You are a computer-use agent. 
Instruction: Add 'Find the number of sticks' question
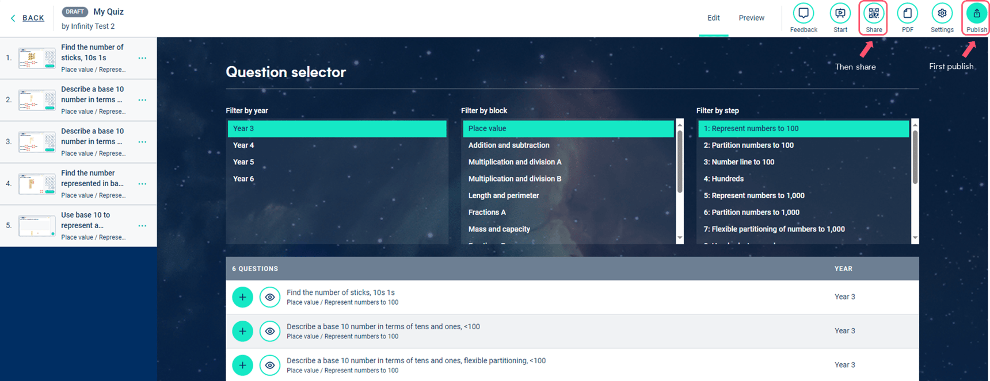pyautogui.click(x=242, y=297)
